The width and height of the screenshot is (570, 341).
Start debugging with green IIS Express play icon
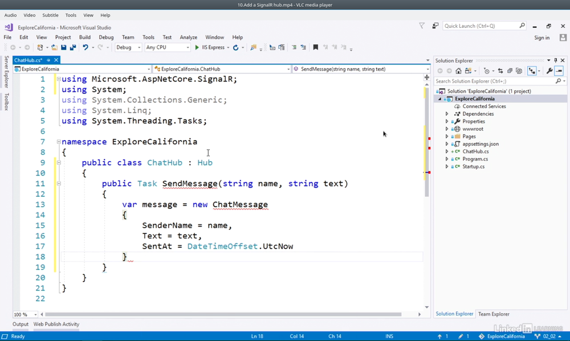pos(197,48)
